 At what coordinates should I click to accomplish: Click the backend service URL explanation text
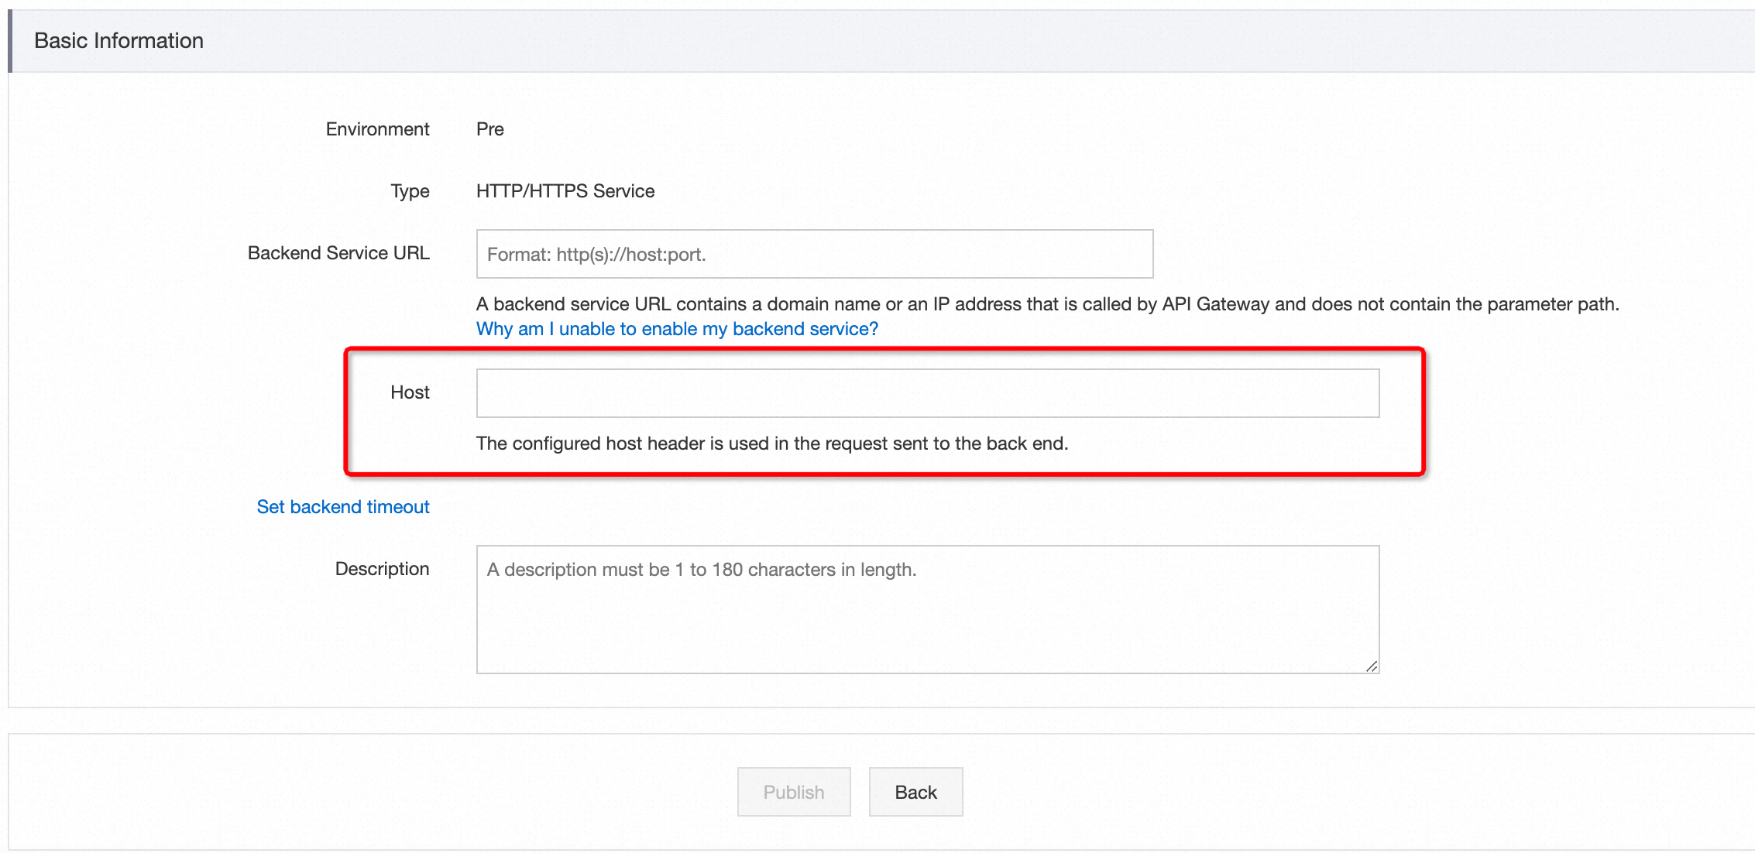1047,304
